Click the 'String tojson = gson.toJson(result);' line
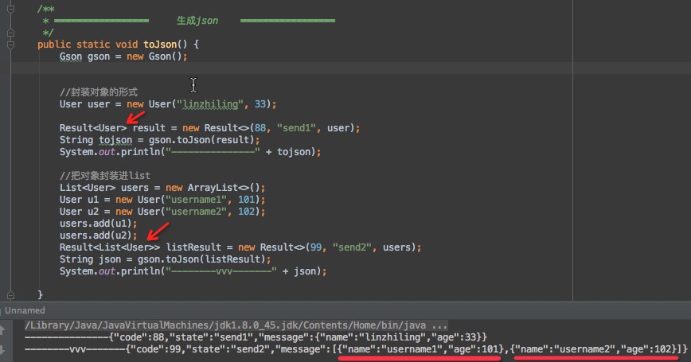Screen dimensions: 691x362 click(159, 140)
